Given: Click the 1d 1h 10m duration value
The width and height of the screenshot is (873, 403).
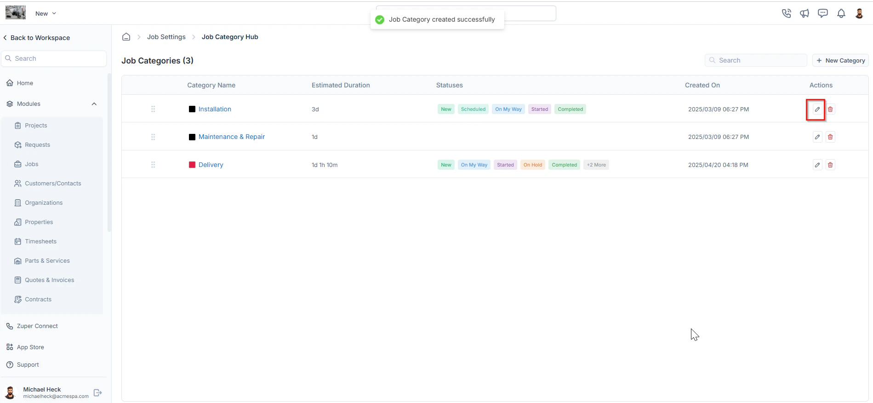Looking at the screenshot, I should coord(325,165).
